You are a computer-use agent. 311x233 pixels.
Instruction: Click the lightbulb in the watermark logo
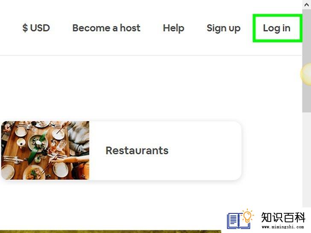tap(247, 216)
